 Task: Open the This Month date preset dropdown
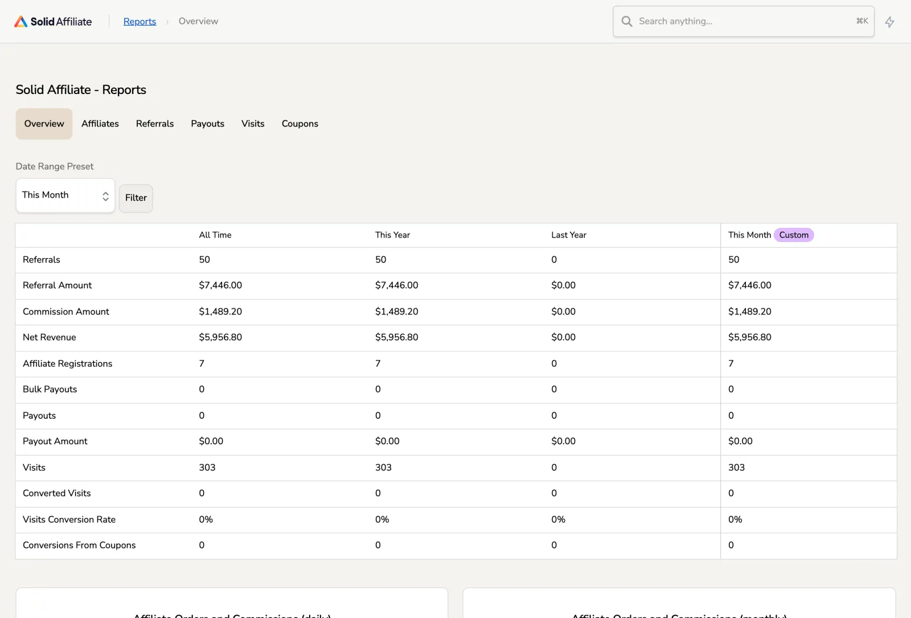tap(65, 195)
